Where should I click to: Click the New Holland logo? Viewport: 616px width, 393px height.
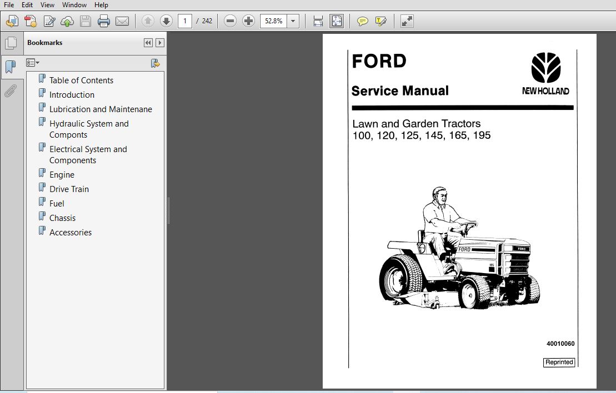coord(545,74)
